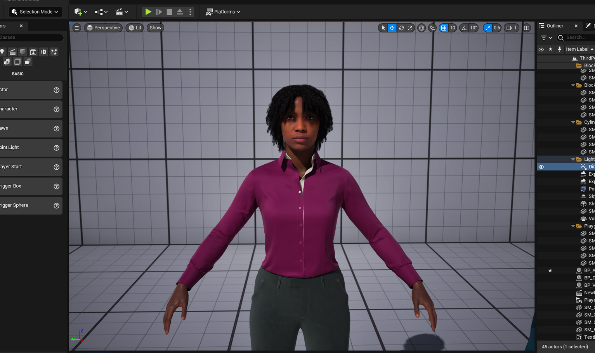Viewport: 595px width, 353px height.
Task: Select the Geometry stacked blocks category icon
Action: 7,62
